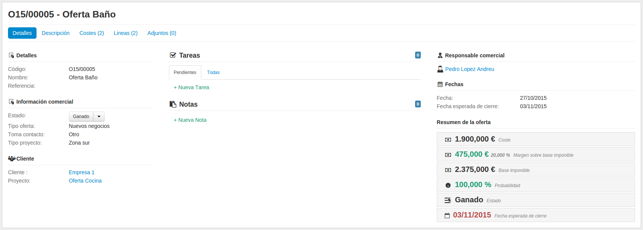Open the Costes (2) tab
The width and height of the screenshot is (643, 230).
(92, 33)
